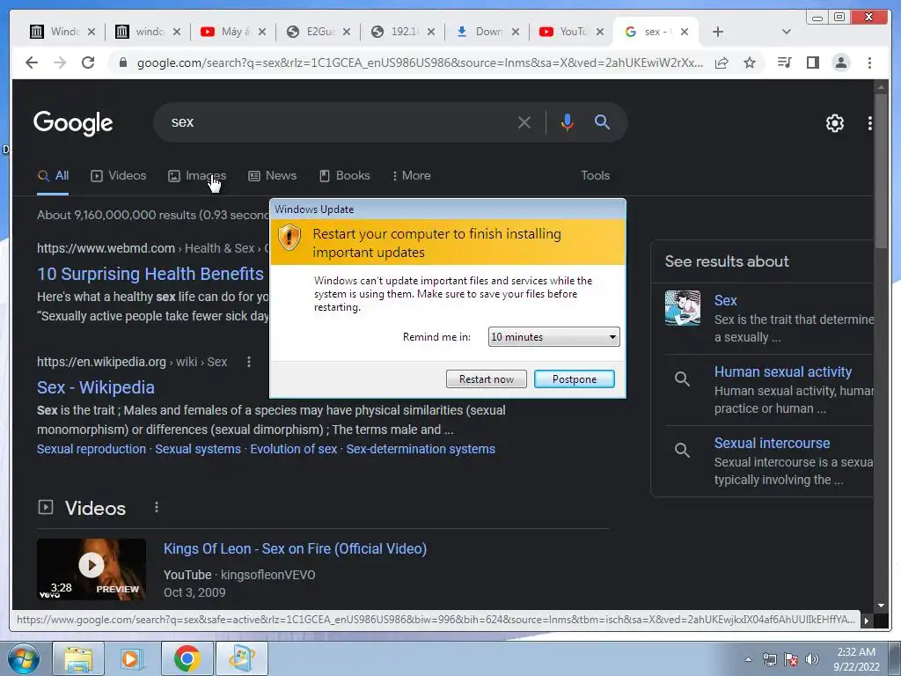
Task: Open the Sex - Wikipedia result
Action: pos(96,387)
